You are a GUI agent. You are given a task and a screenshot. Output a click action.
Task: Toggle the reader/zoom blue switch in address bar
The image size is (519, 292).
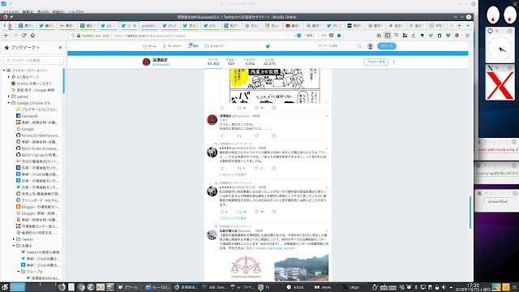[x=298, y=36]
